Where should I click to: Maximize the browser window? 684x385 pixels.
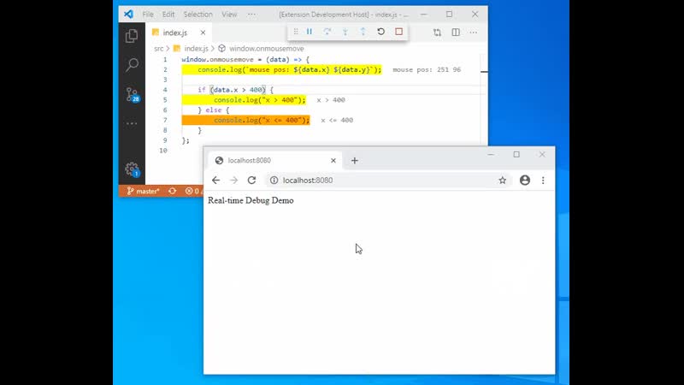[516, 155]
